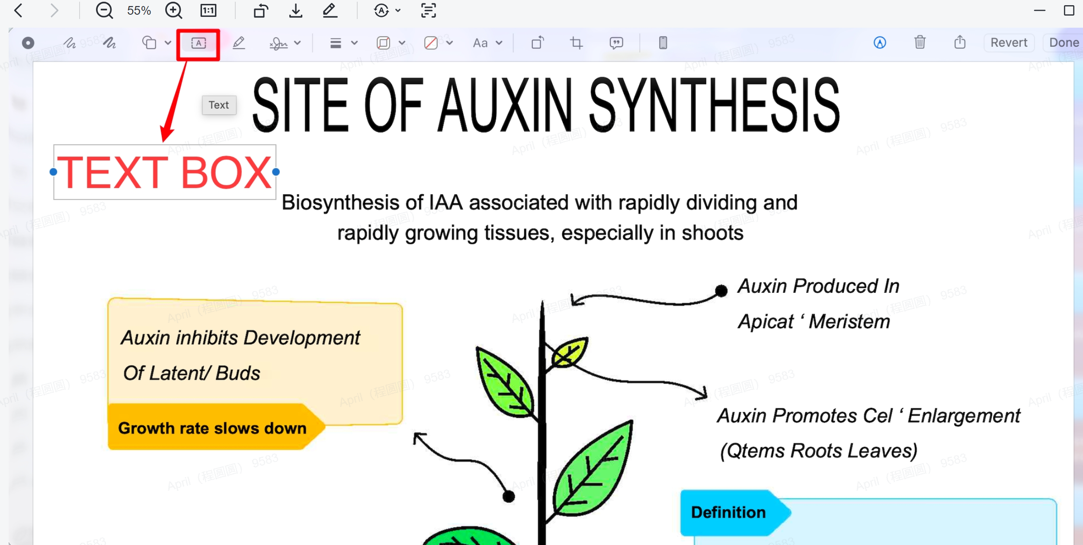
Task: Open the circled A annotation tool
Action: pos(381,10)
